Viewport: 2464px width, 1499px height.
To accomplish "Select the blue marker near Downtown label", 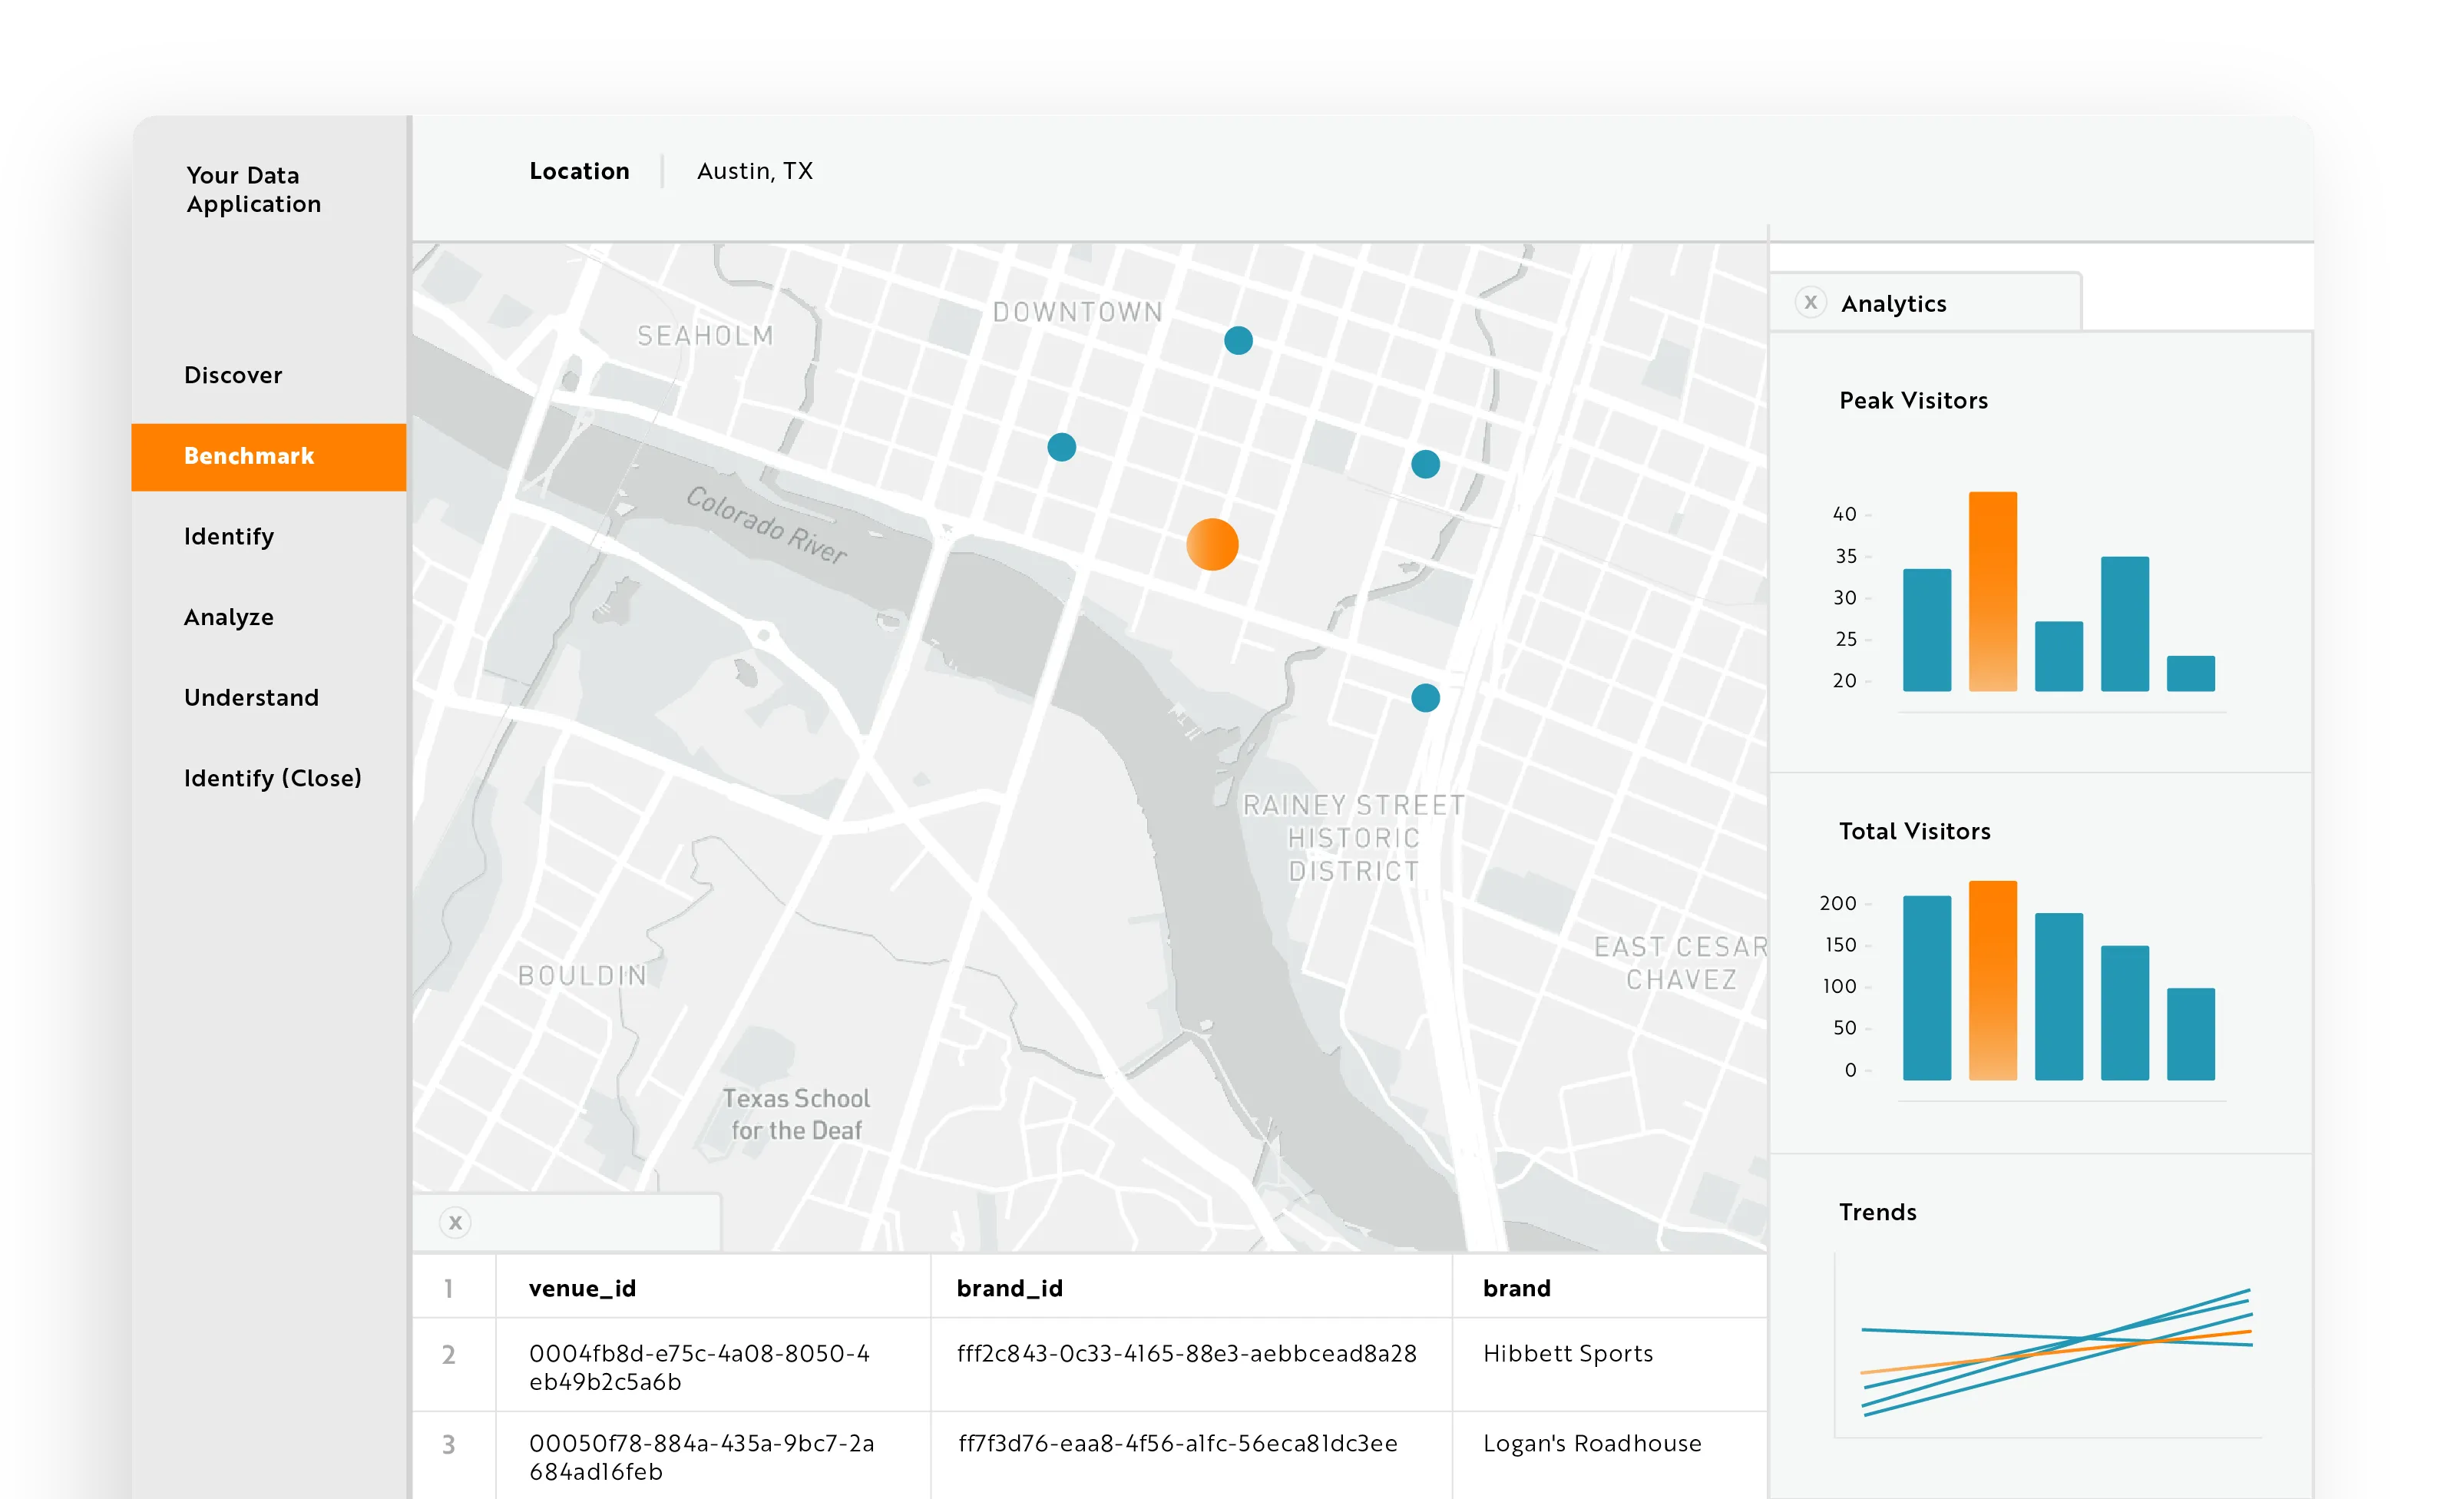I will click(1238, 340).
